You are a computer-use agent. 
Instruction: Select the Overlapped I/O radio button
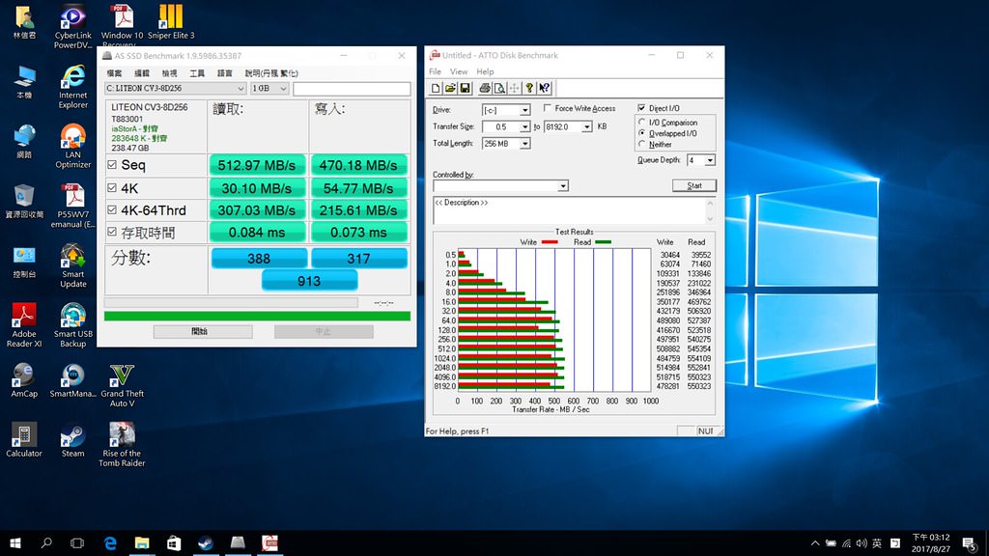(642, 133)
